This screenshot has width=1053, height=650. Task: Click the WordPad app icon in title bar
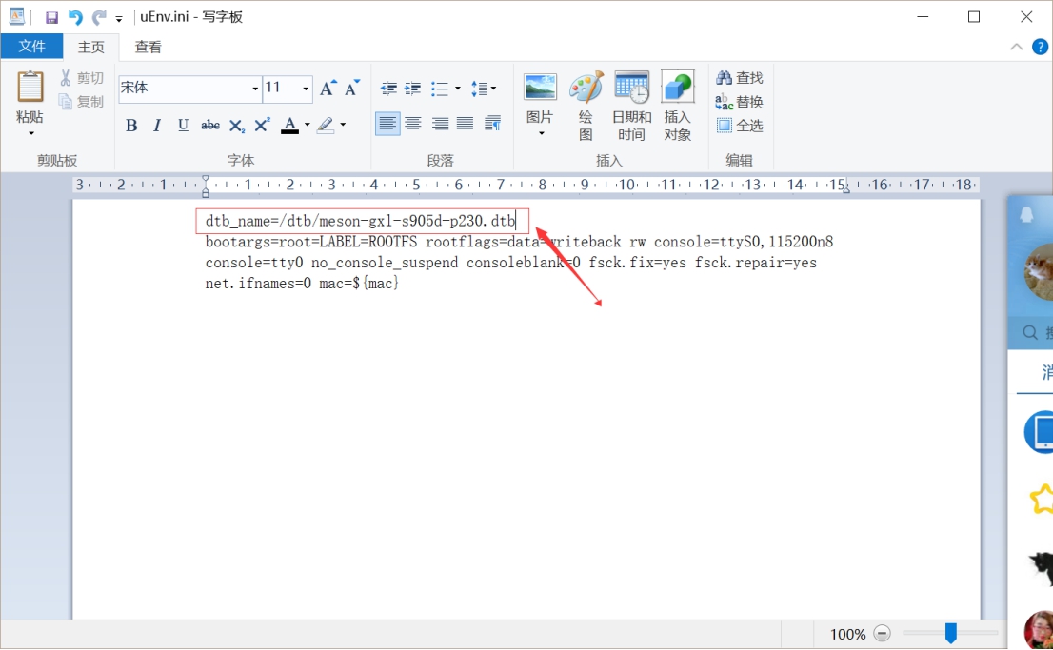[17, 17]
